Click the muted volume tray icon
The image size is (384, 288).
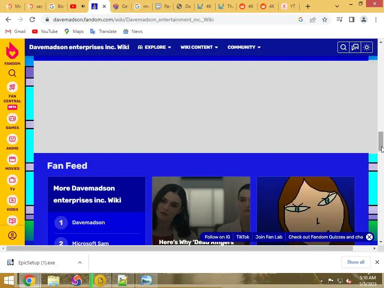pyautogui.click(x=349, y=280)
